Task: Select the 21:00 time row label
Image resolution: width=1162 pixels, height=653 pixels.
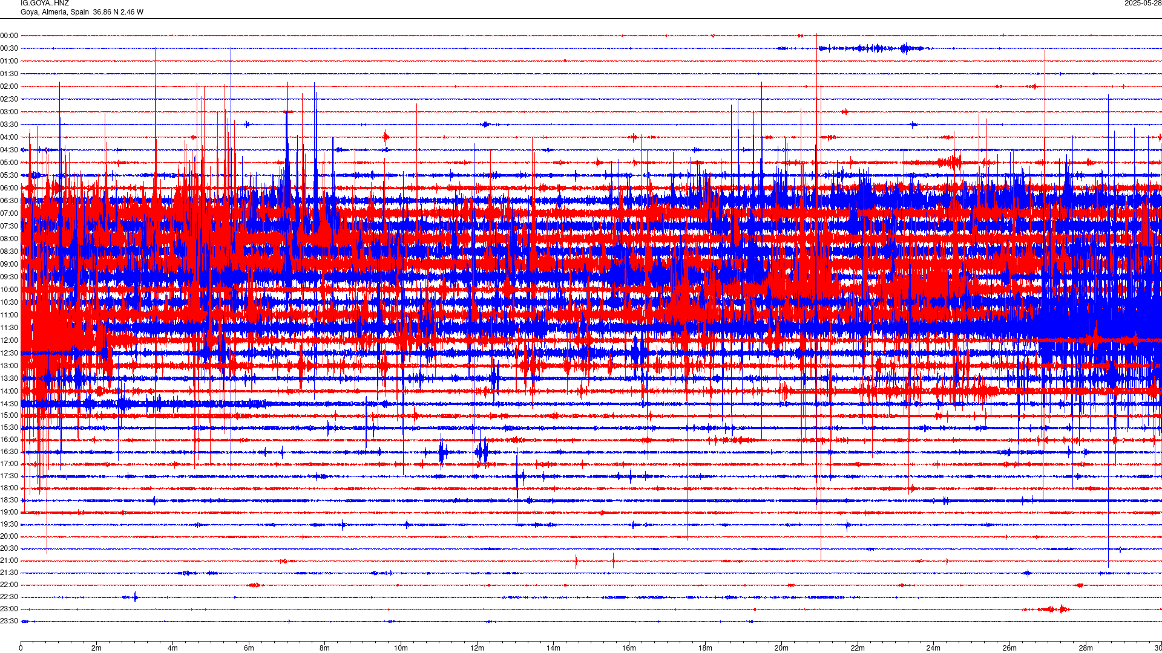Action: pos(9,560)
